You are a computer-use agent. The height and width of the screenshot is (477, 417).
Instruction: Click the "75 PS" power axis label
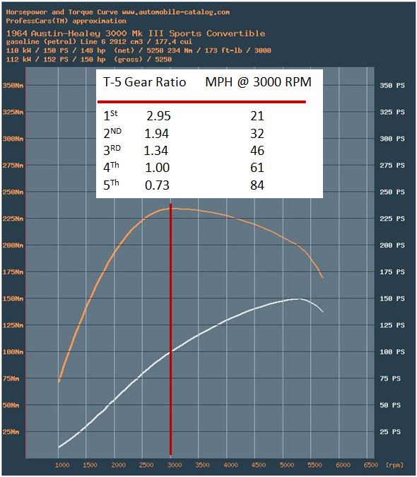coord(390,379)
